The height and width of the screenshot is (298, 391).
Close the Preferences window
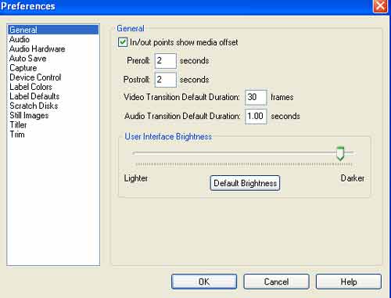380,5
